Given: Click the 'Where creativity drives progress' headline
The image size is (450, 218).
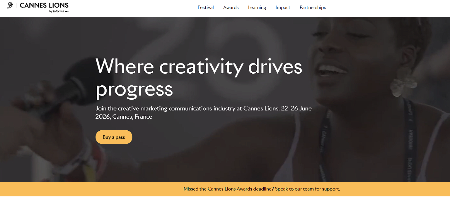Looking at the screenshot, I should [199, 77].
